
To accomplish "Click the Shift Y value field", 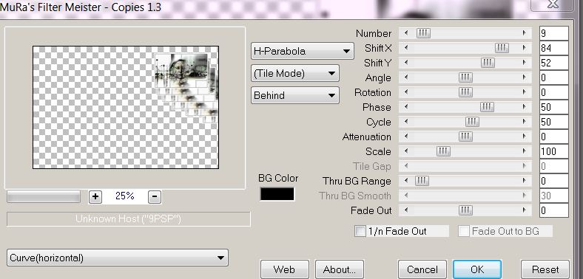I will [x=553, y=63].
